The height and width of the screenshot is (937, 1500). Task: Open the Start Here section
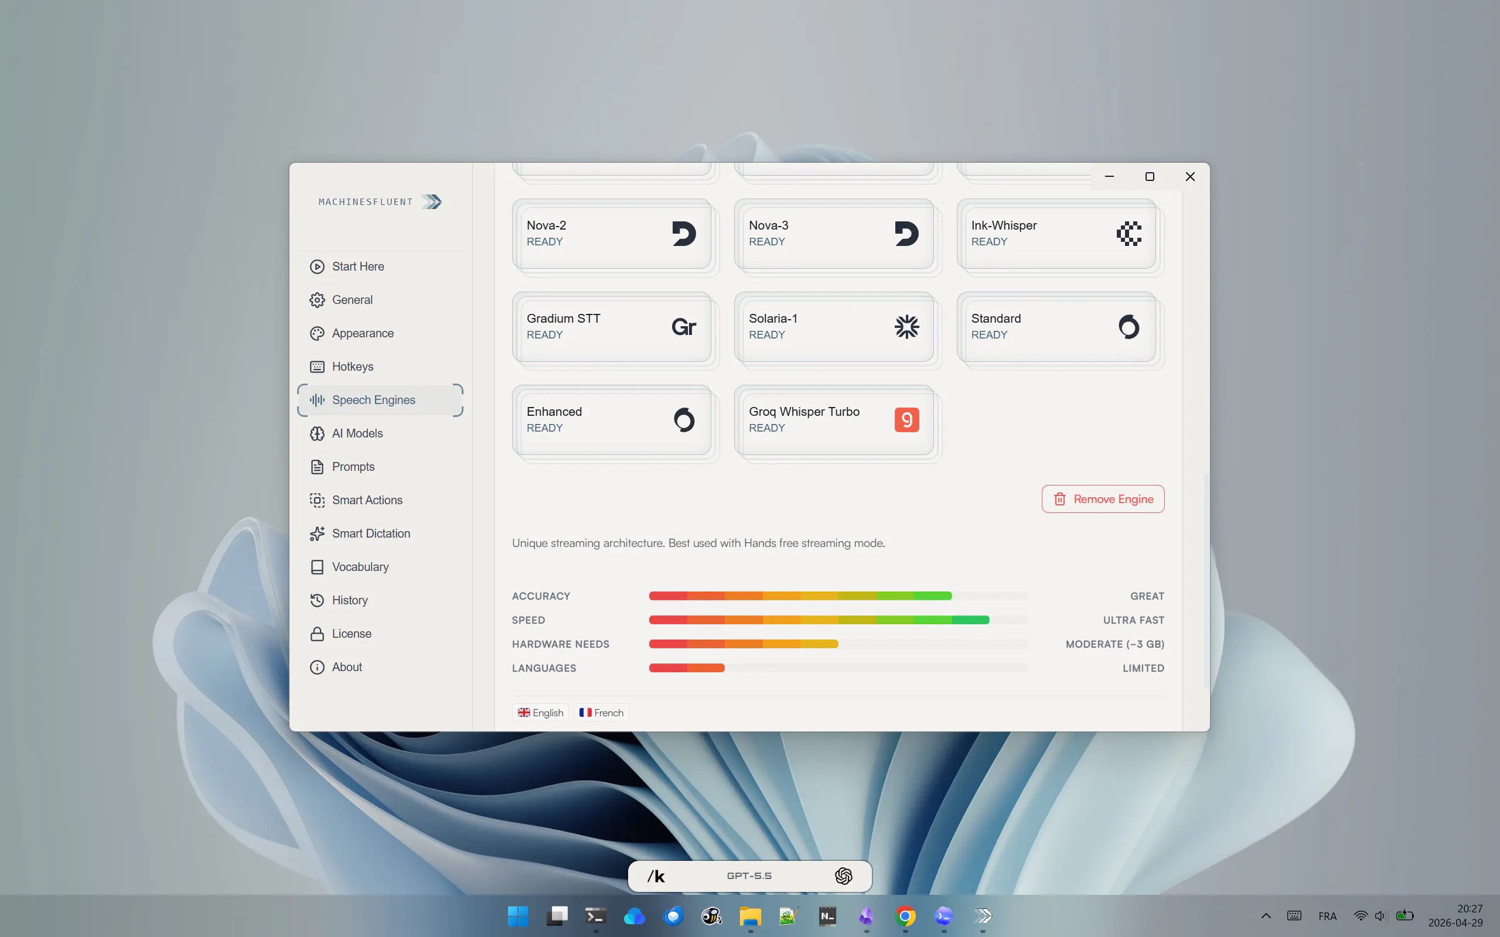click(380, 266)
